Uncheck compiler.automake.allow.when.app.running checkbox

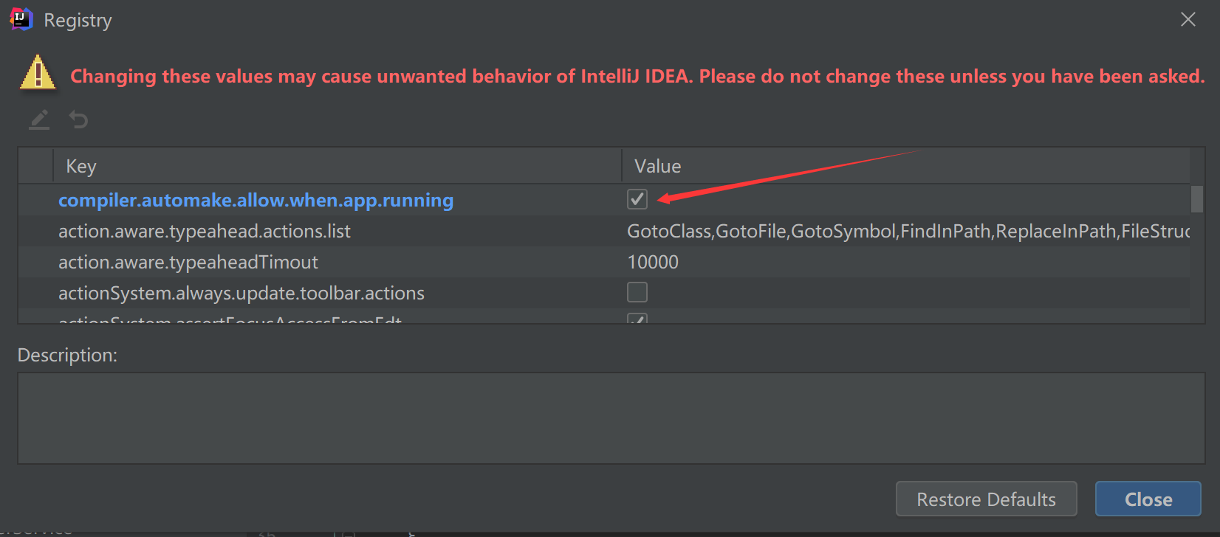(637, 199)
